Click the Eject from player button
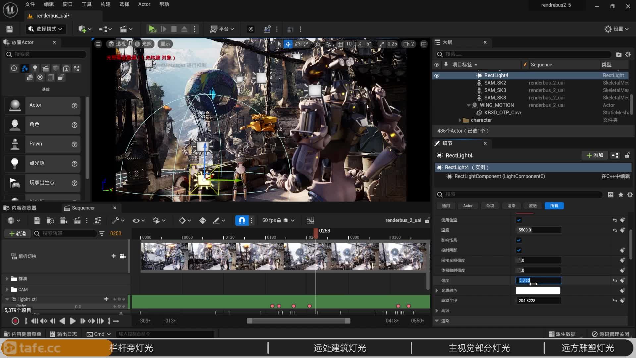 (184, 29)
